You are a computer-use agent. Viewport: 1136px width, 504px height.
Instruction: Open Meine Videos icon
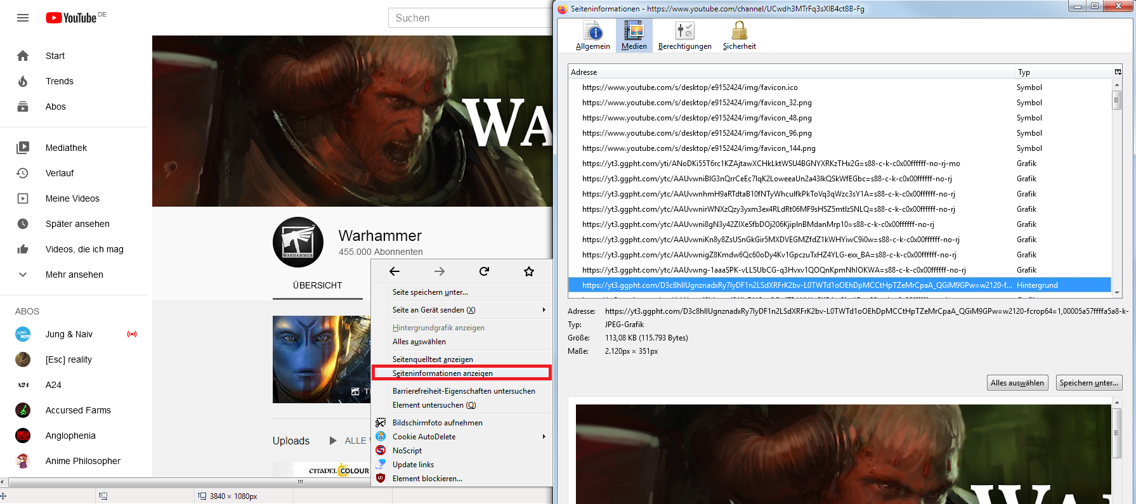pyautogui.click(x=23, y=198)
